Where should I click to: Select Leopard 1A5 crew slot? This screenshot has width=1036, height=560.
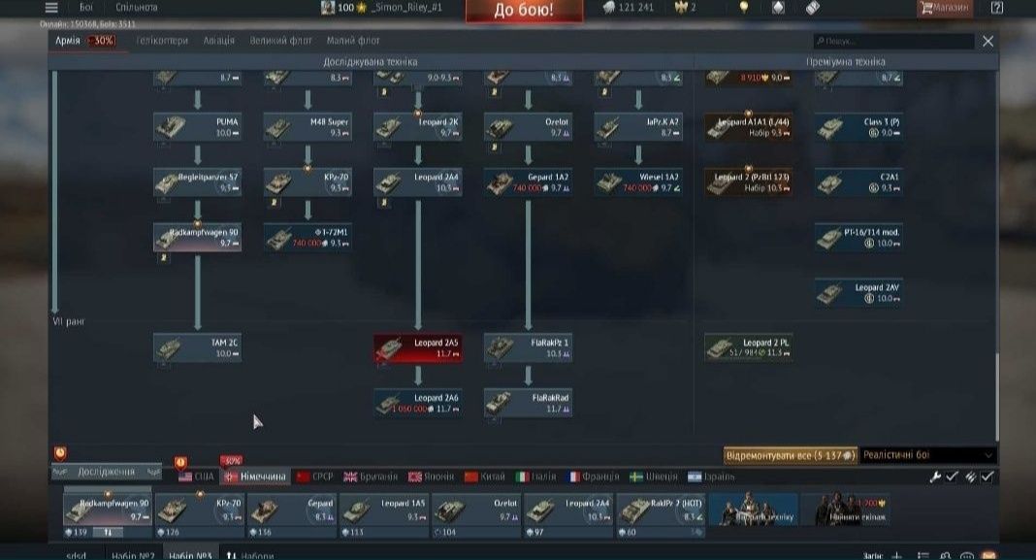point(384,515)
